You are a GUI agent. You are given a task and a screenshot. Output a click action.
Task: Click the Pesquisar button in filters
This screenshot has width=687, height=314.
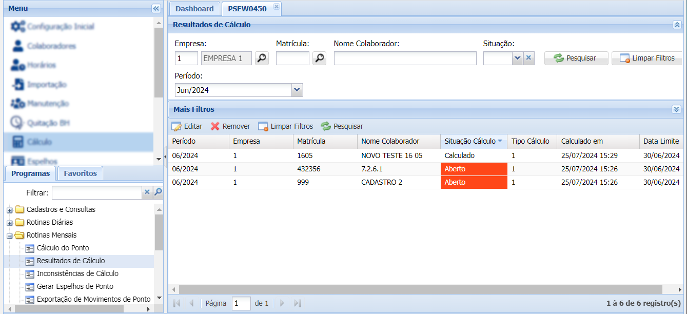pyautogui.click(x=576, y=58)
